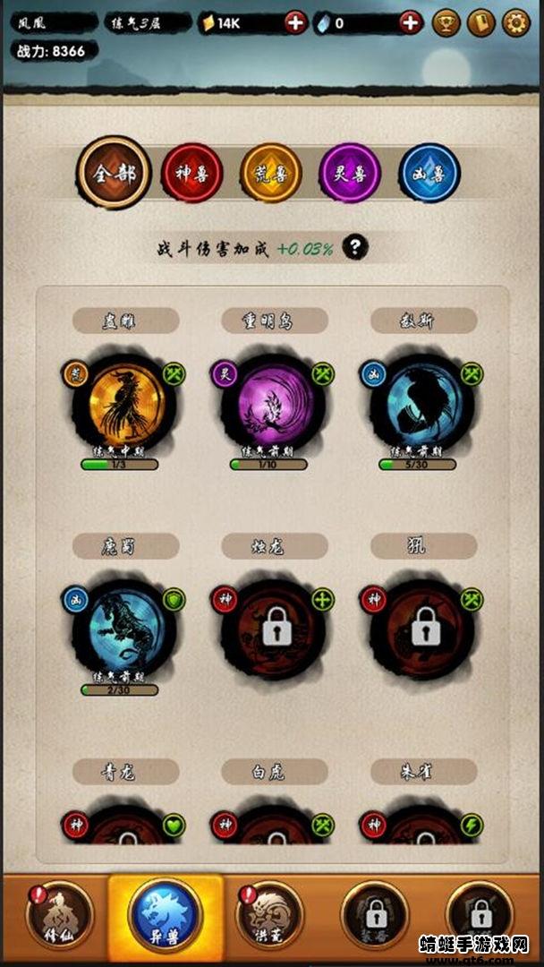Click the 5/30 progress bar under the blue bird

tap(417, 465)
